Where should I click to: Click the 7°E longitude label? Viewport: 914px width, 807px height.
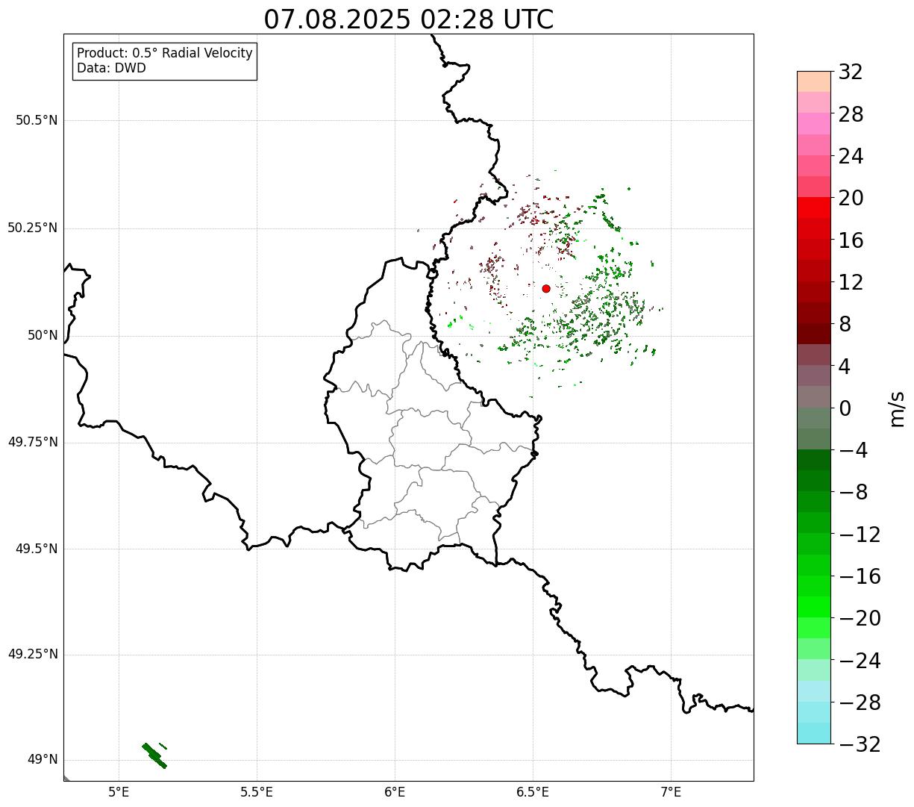pyautogui.click(x=671, y=792)
